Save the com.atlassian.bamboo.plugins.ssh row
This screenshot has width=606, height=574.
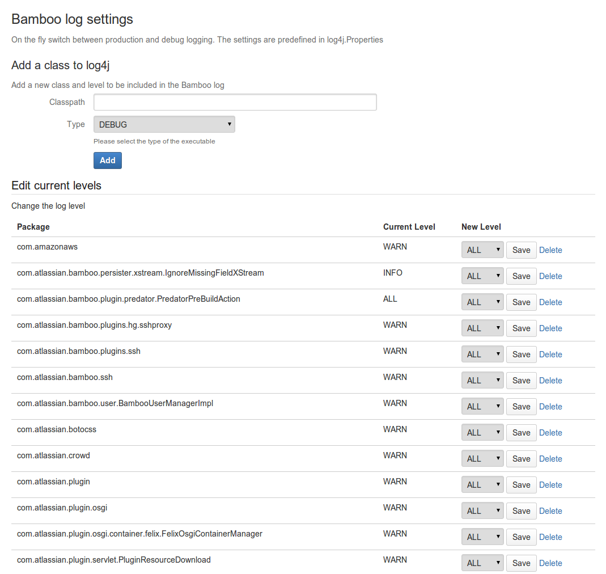522,354
